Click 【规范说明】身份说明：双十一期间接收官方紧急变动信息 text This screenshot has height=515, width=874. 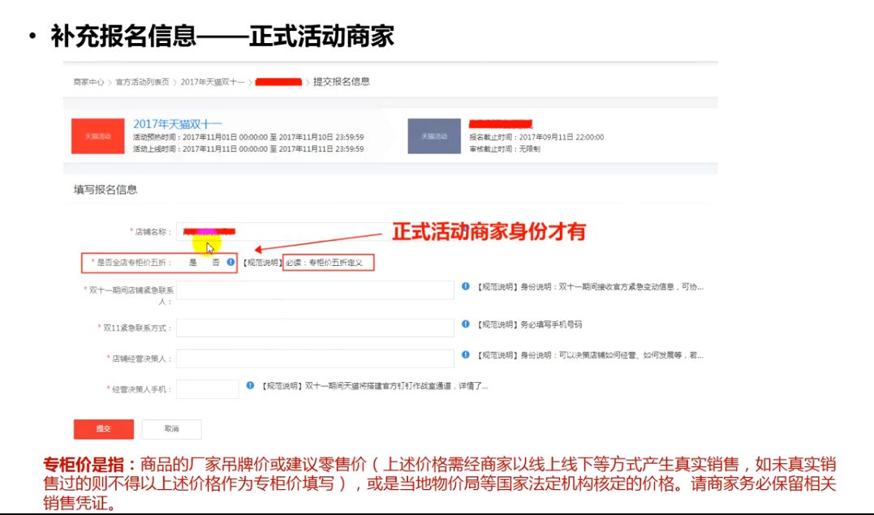click(589, 287)
